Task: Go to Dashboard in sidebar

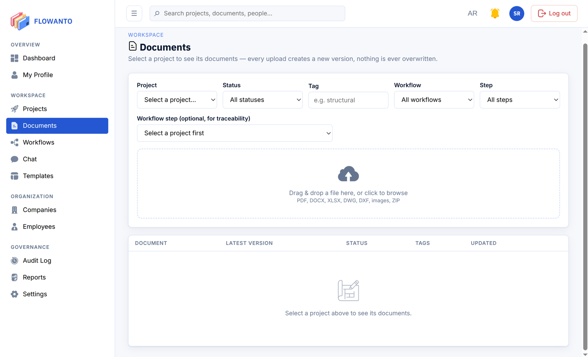Action: pyautogui.click(x=57, y=58)
